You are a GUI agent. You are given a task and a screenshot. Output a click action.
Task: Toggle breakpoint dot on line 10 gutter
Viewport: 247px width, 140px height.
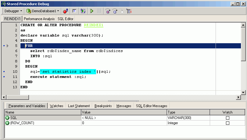pos(4,72)
